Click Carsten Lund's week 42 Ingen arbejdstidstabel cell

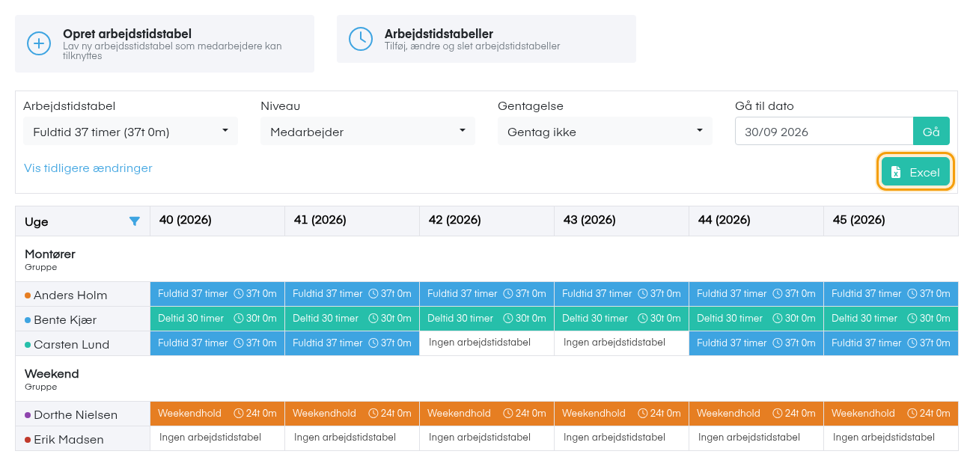(x=487, y=343)
